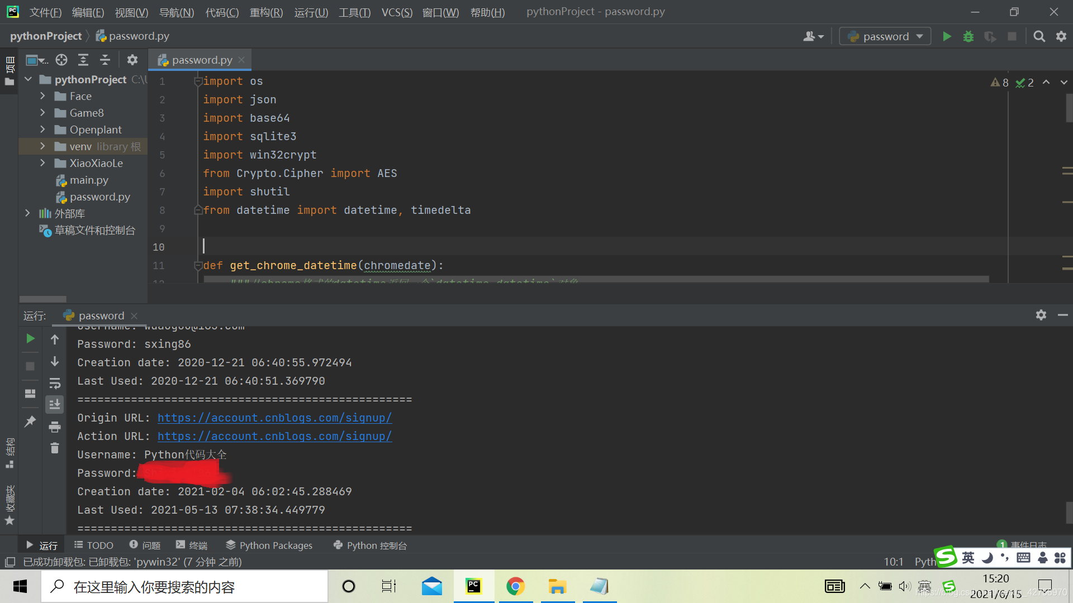Open the password run configuration dropdown

[885, 37]
